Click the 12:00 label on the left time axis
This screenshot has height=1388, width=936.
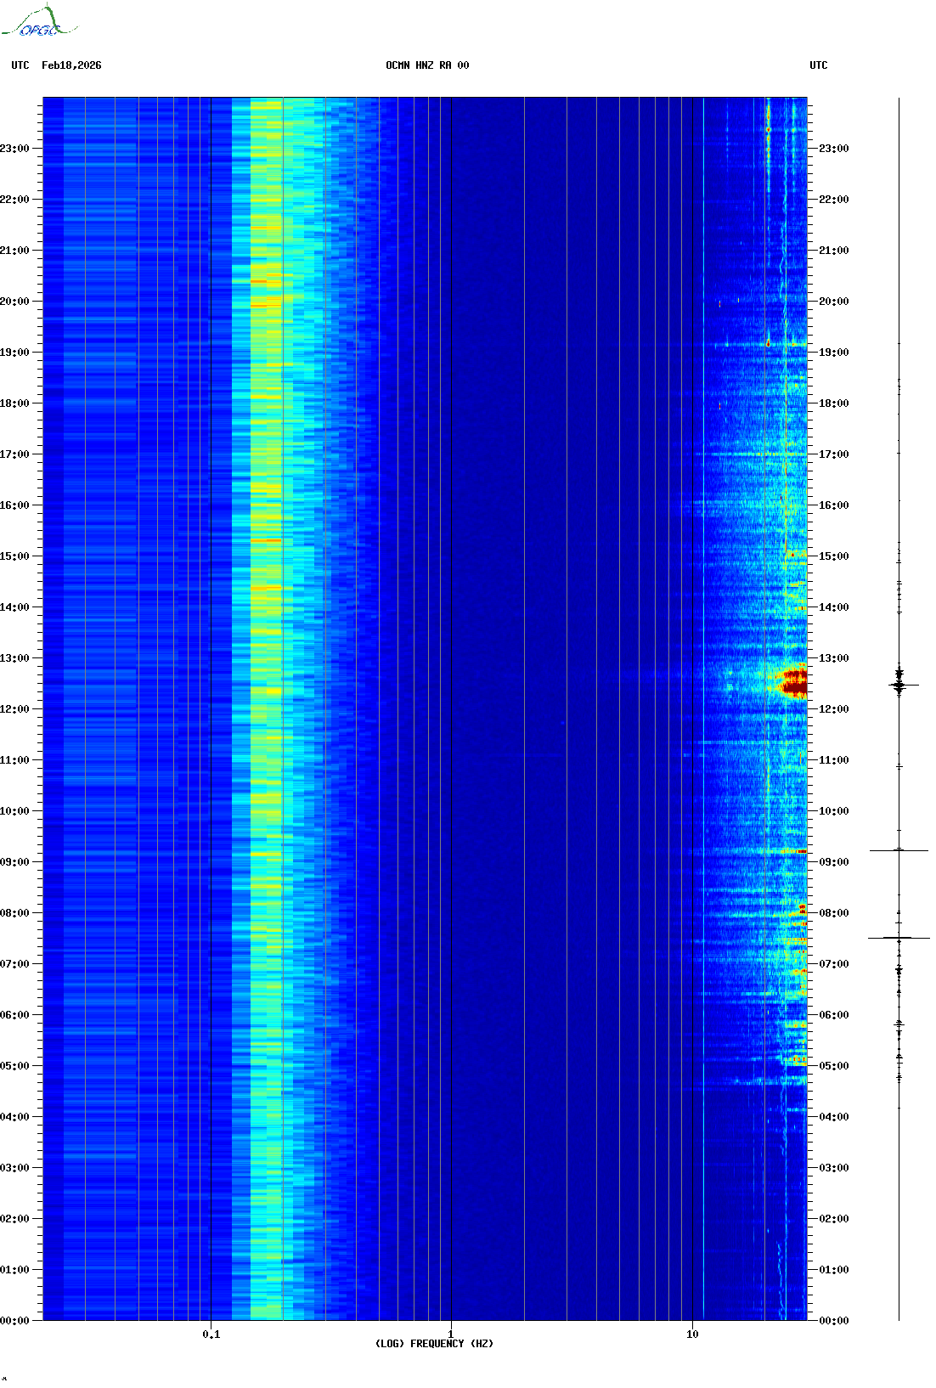pos(14,709)
